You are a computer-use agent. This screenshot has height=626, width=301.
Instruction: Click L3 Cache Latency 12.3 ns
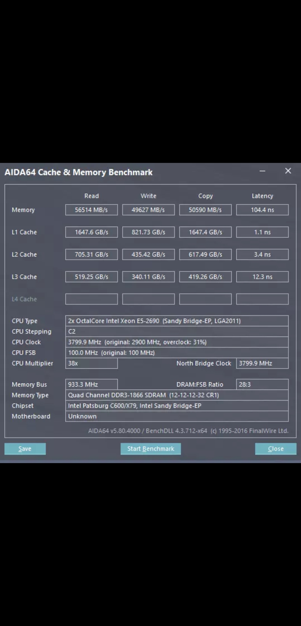pos(262,277)
